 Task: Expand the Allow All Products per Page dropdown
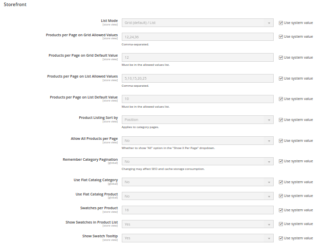tap(197, 140)
